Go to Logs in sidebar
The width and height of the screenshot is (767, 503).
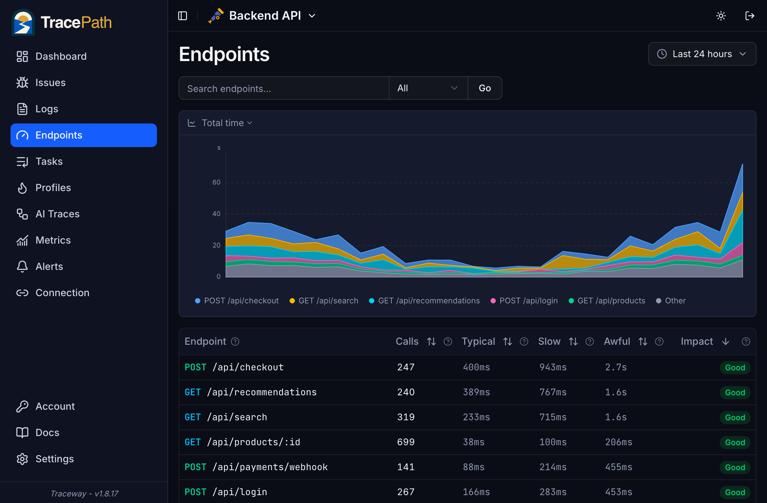pyautogui.click(x=83, y=109)
